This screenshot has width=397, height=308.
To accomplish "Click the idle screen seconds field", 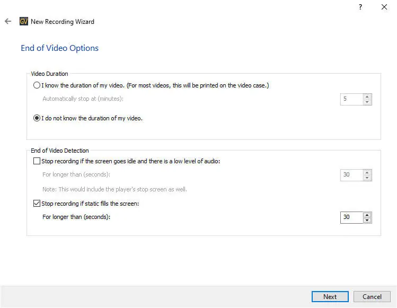I will pos(351,175).
